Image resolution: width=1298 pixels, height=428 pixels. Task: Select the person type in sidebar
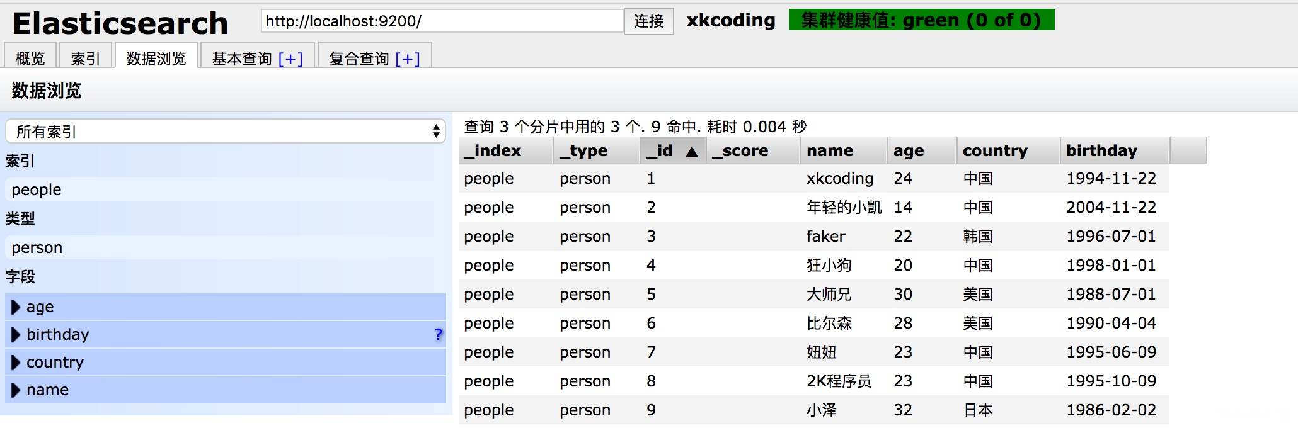click(x=37, y=248)
